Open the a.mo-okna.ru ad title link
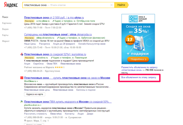 [x=54, y=18]
